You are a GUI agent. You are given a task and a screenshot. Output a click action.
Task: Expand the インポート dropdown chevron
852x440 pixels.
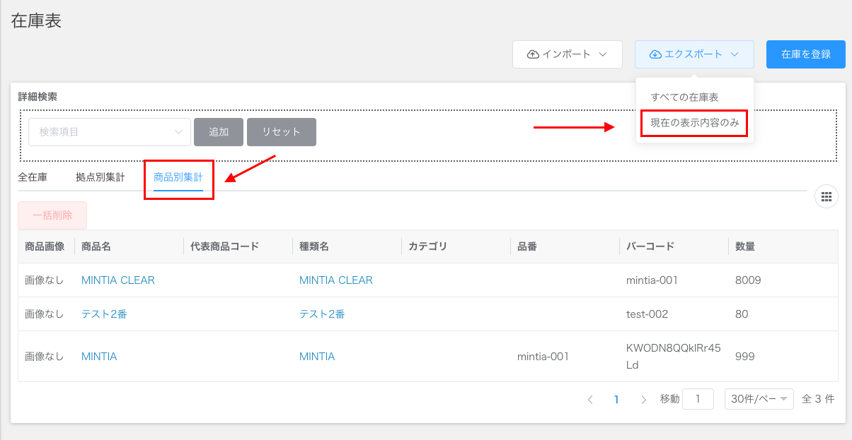tap(603, 54)
